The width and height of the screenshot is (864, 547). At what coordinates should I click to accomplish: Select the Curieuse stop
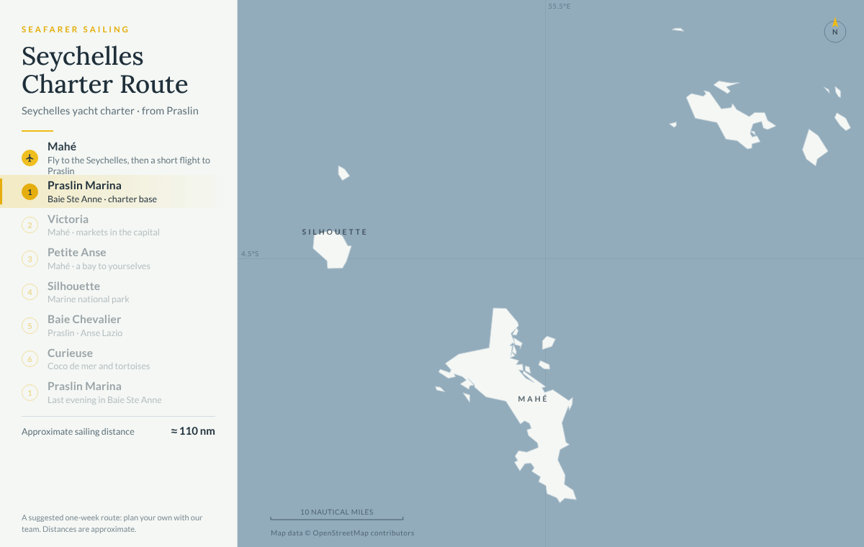pos(118,359)
